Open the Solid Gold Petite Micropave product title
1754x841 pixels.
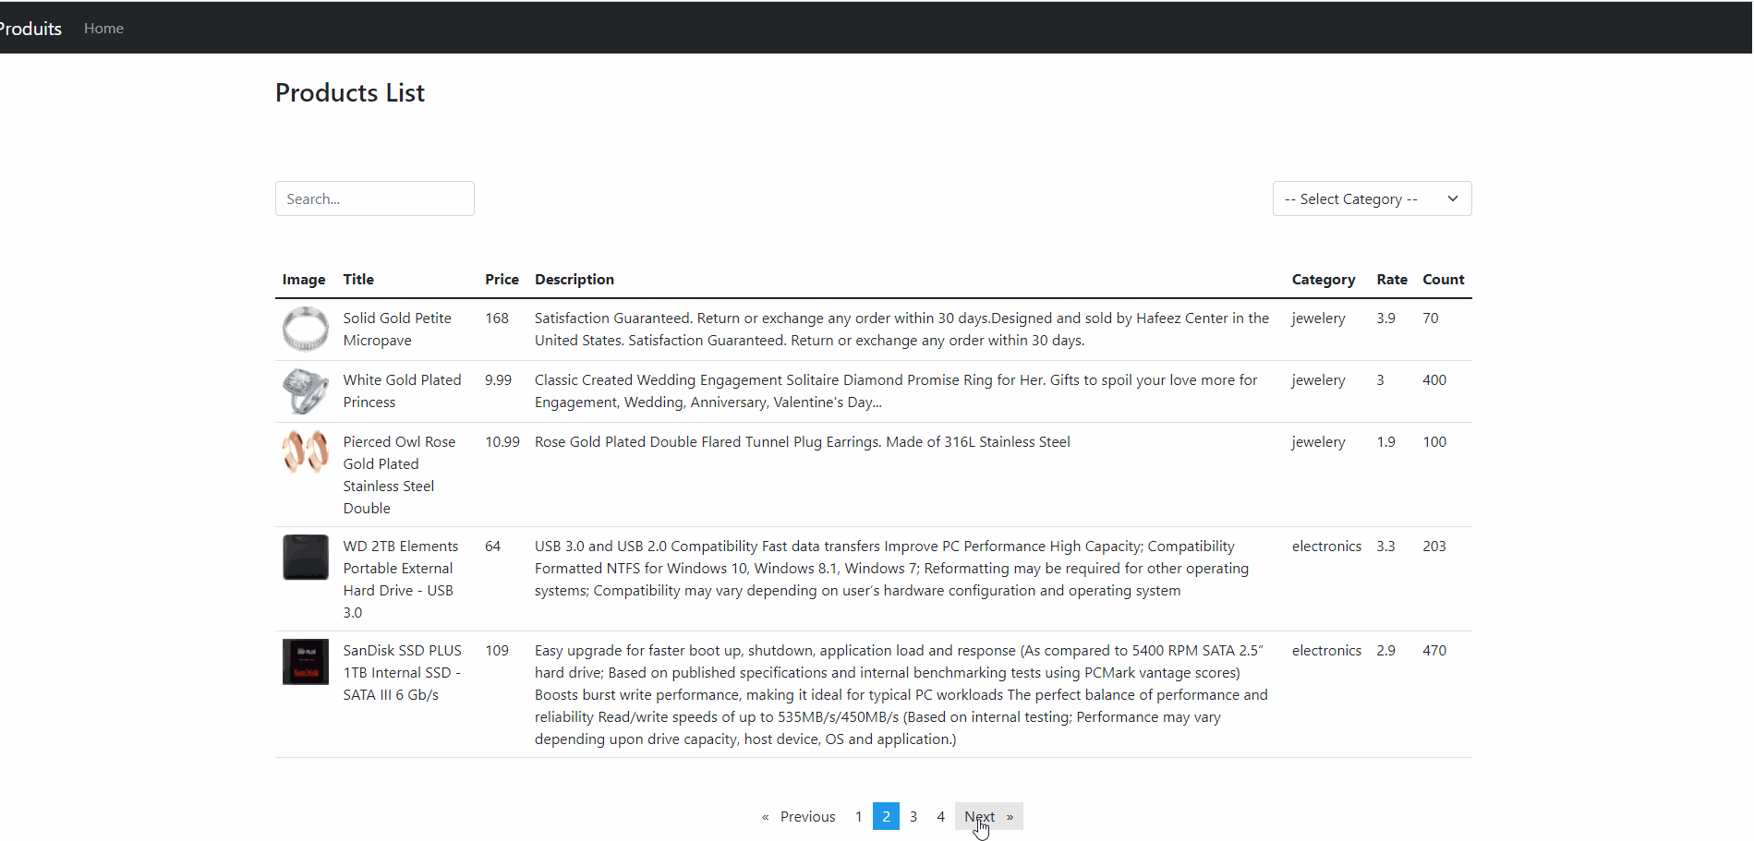(396, 329)
